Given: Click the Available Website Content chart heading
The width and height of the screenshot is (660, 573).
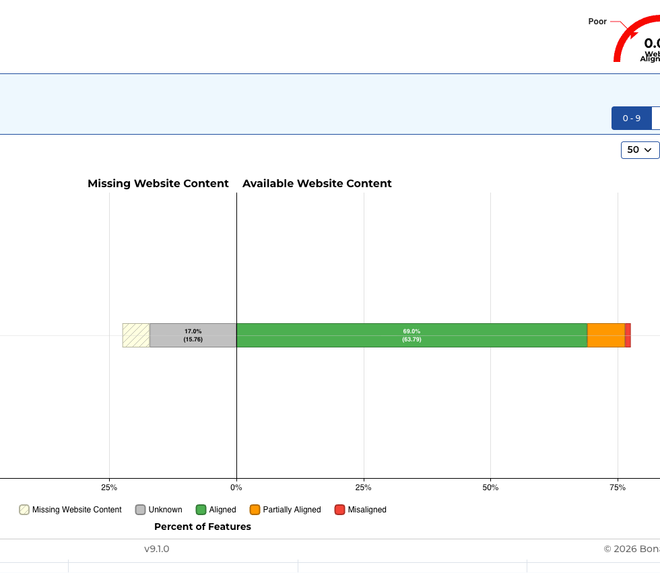Looking at the screenshot, I should (317, 184).
